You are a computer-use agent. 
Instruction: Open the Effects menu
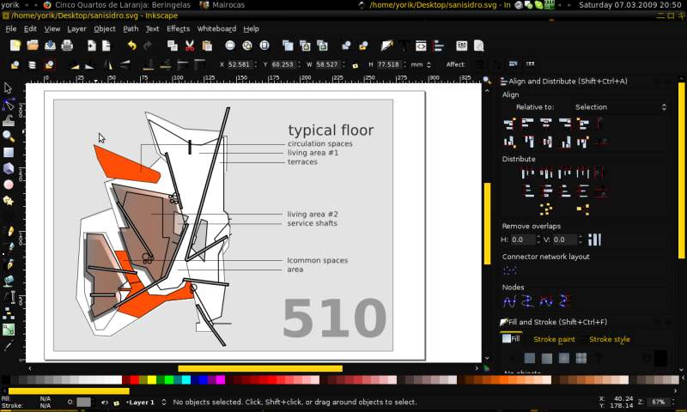pyautogui.click(x=178, y=28)
